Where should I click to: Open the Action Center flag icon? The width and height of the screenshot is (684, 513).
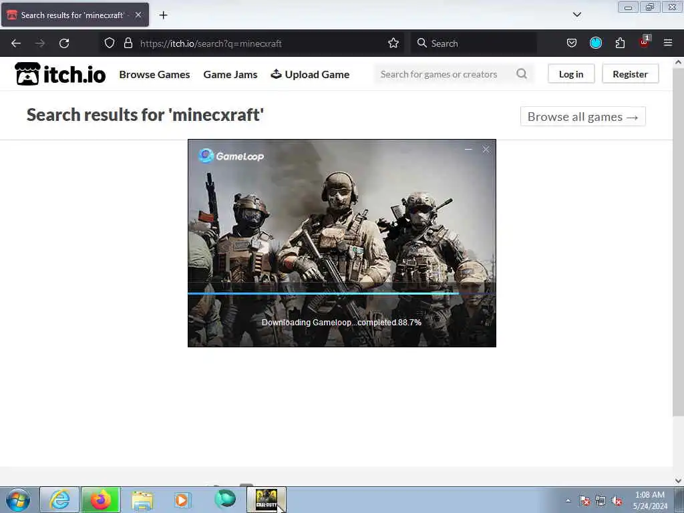[x=584, y=501]
